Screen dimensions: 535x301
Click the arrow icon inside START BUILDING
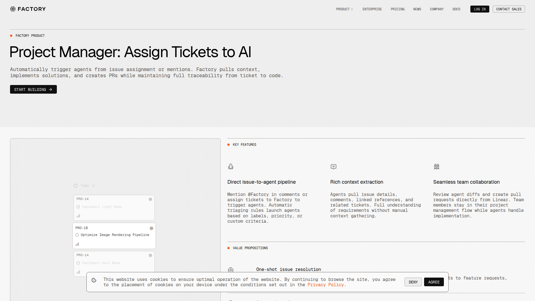click(x=50, y=89)
